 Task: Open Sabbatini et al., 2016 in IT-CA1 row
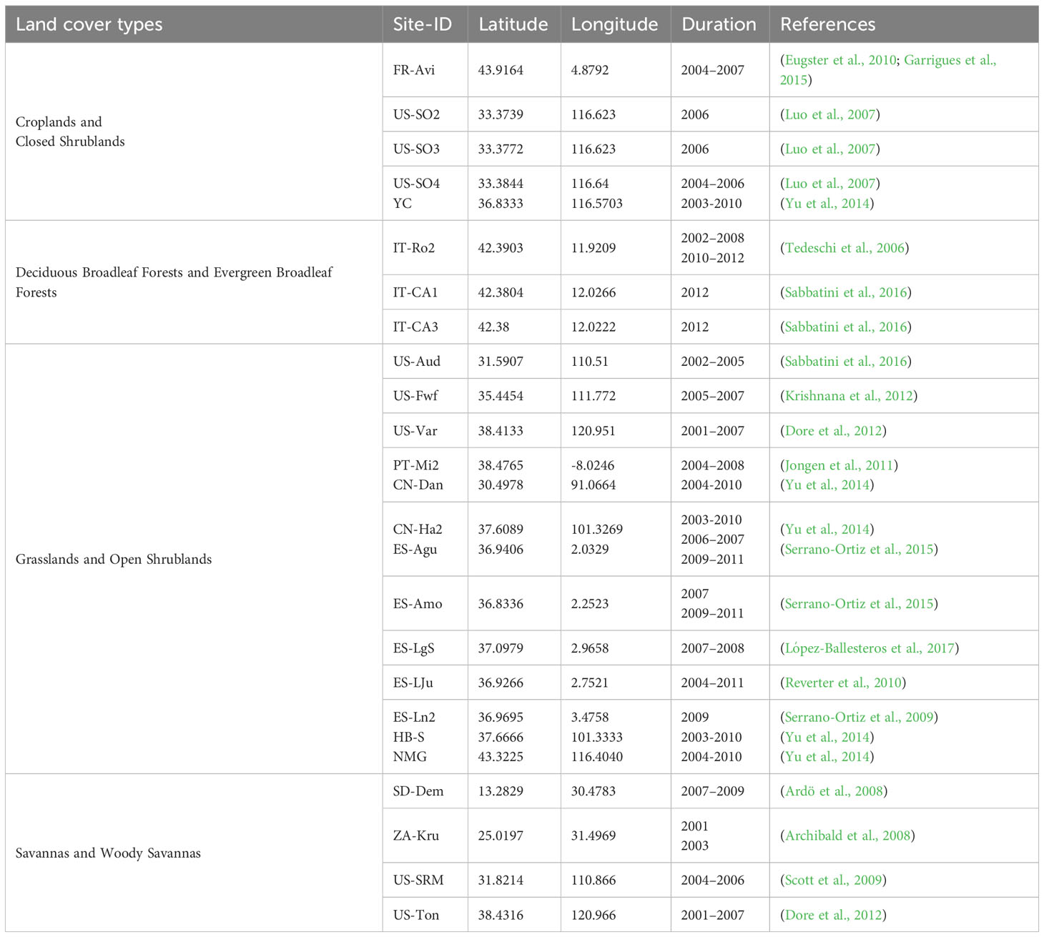tap(847, 292)
